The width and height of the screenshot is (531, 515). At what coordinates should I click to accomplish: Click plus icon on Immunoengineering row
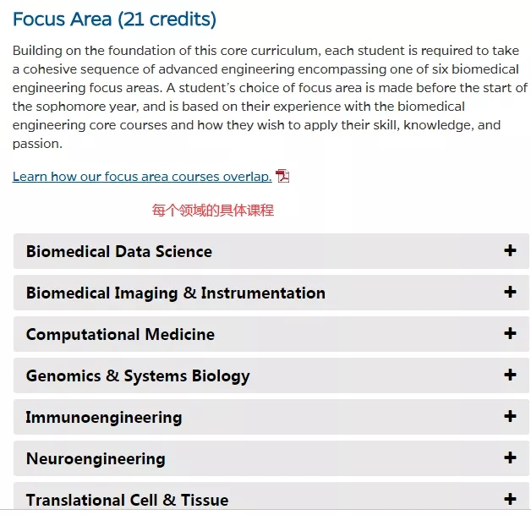510,416
